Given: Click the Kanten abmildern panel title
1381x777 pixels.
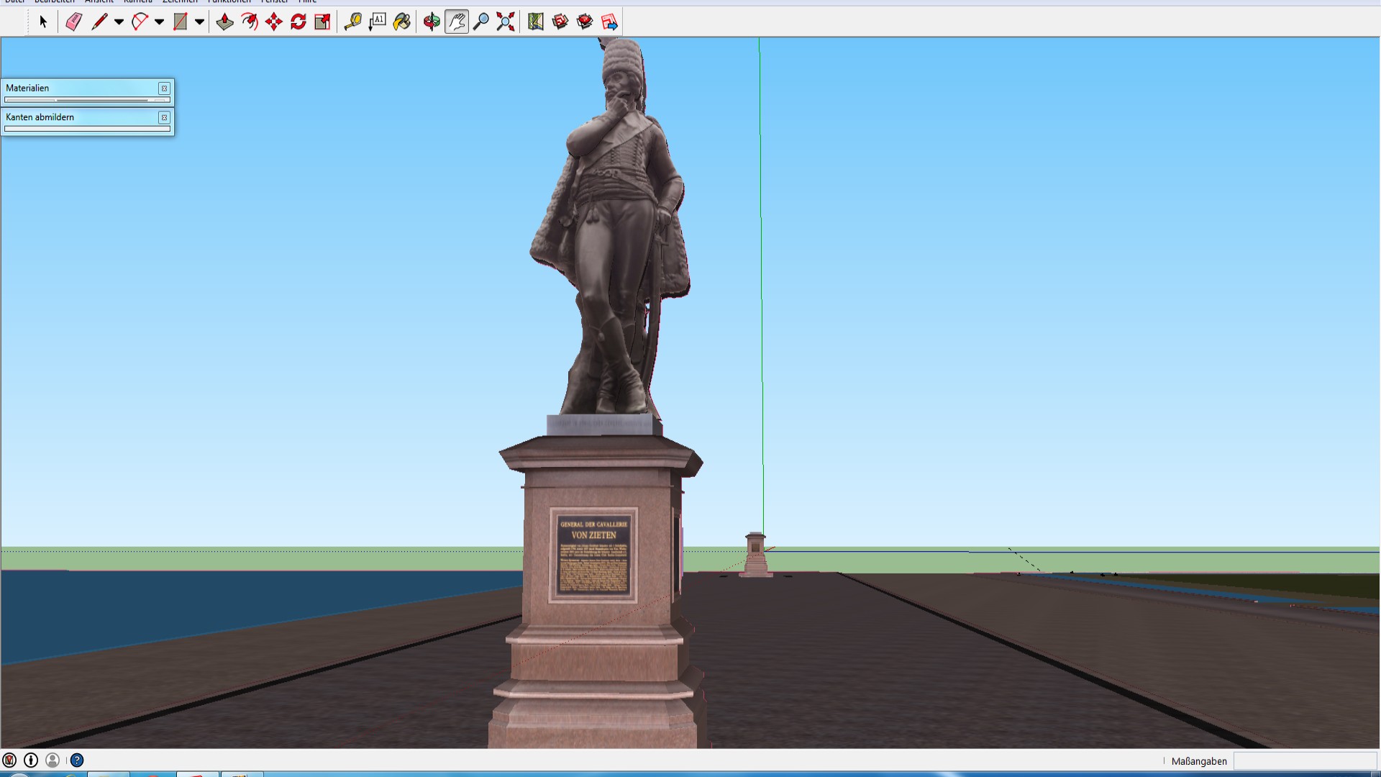Looking at the screenshot, I should click(x=40, y=117).
